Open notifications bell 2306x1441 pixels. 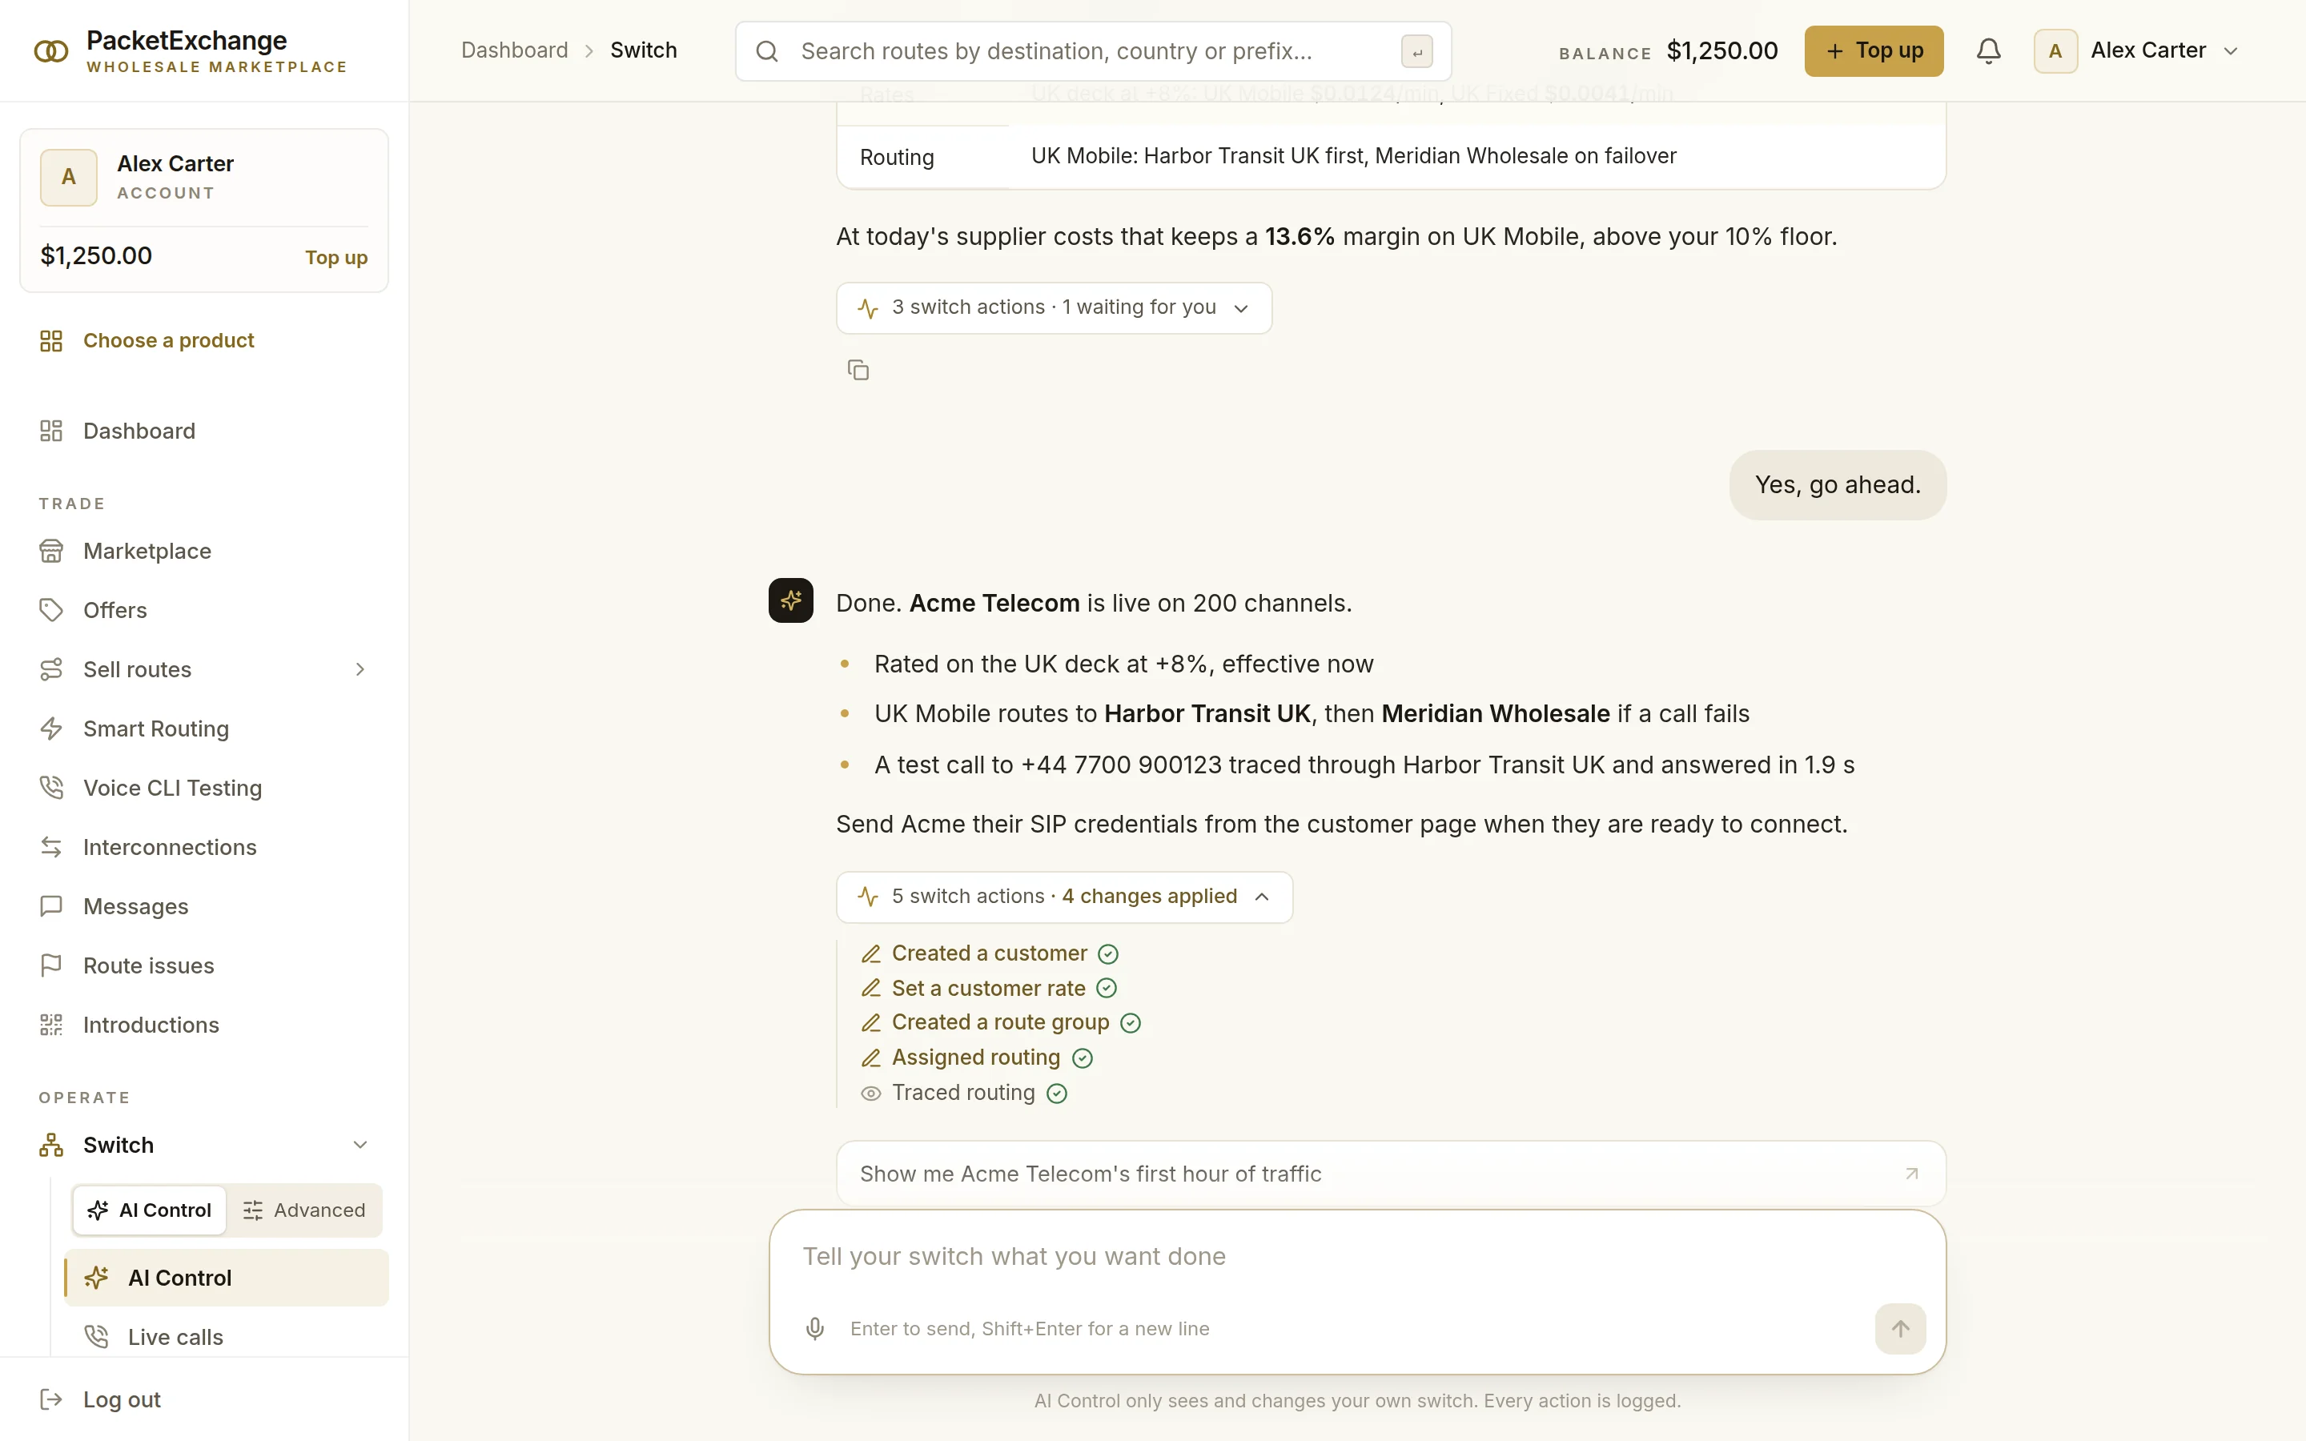point(1988,50)
